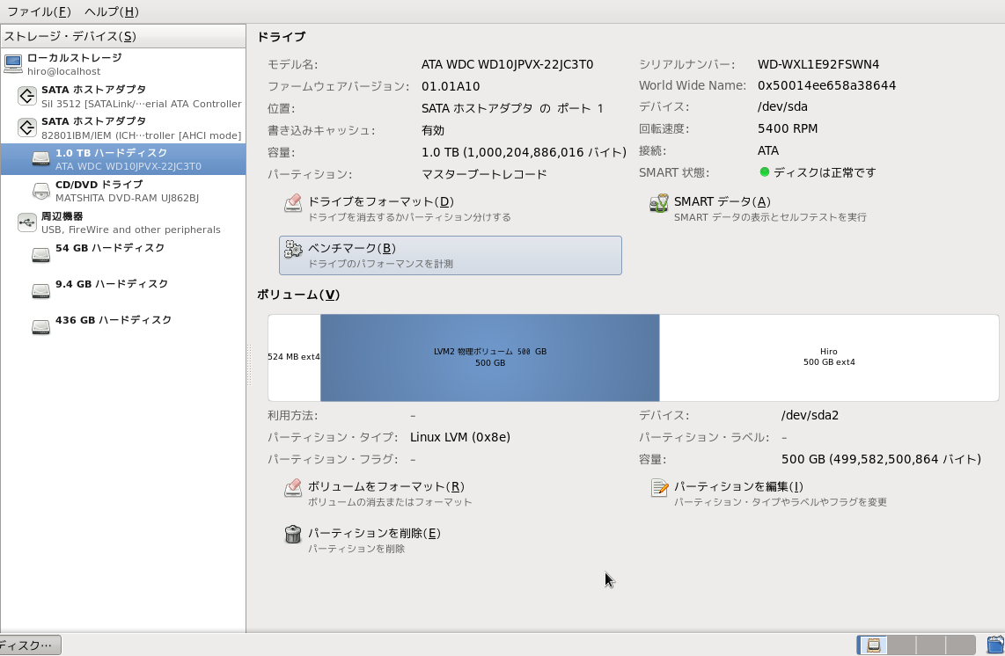Click the 周辺機器 USB peripherals icon
Viewport: 1005px width, 656px height.
[27, 223]
